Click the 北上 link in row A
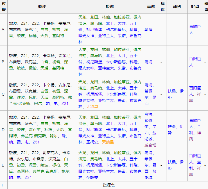Screen dimensions: 208x189 (110, 24)
